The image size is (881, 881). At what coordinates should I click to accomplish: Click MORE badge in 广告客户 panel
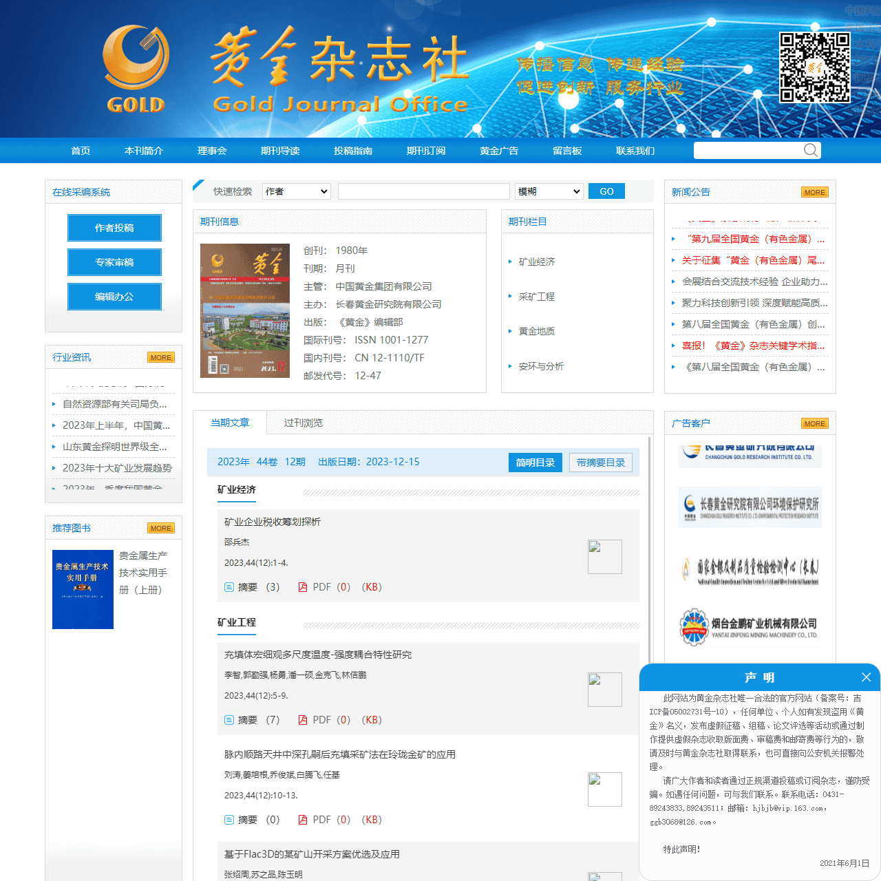coord(815,424)
